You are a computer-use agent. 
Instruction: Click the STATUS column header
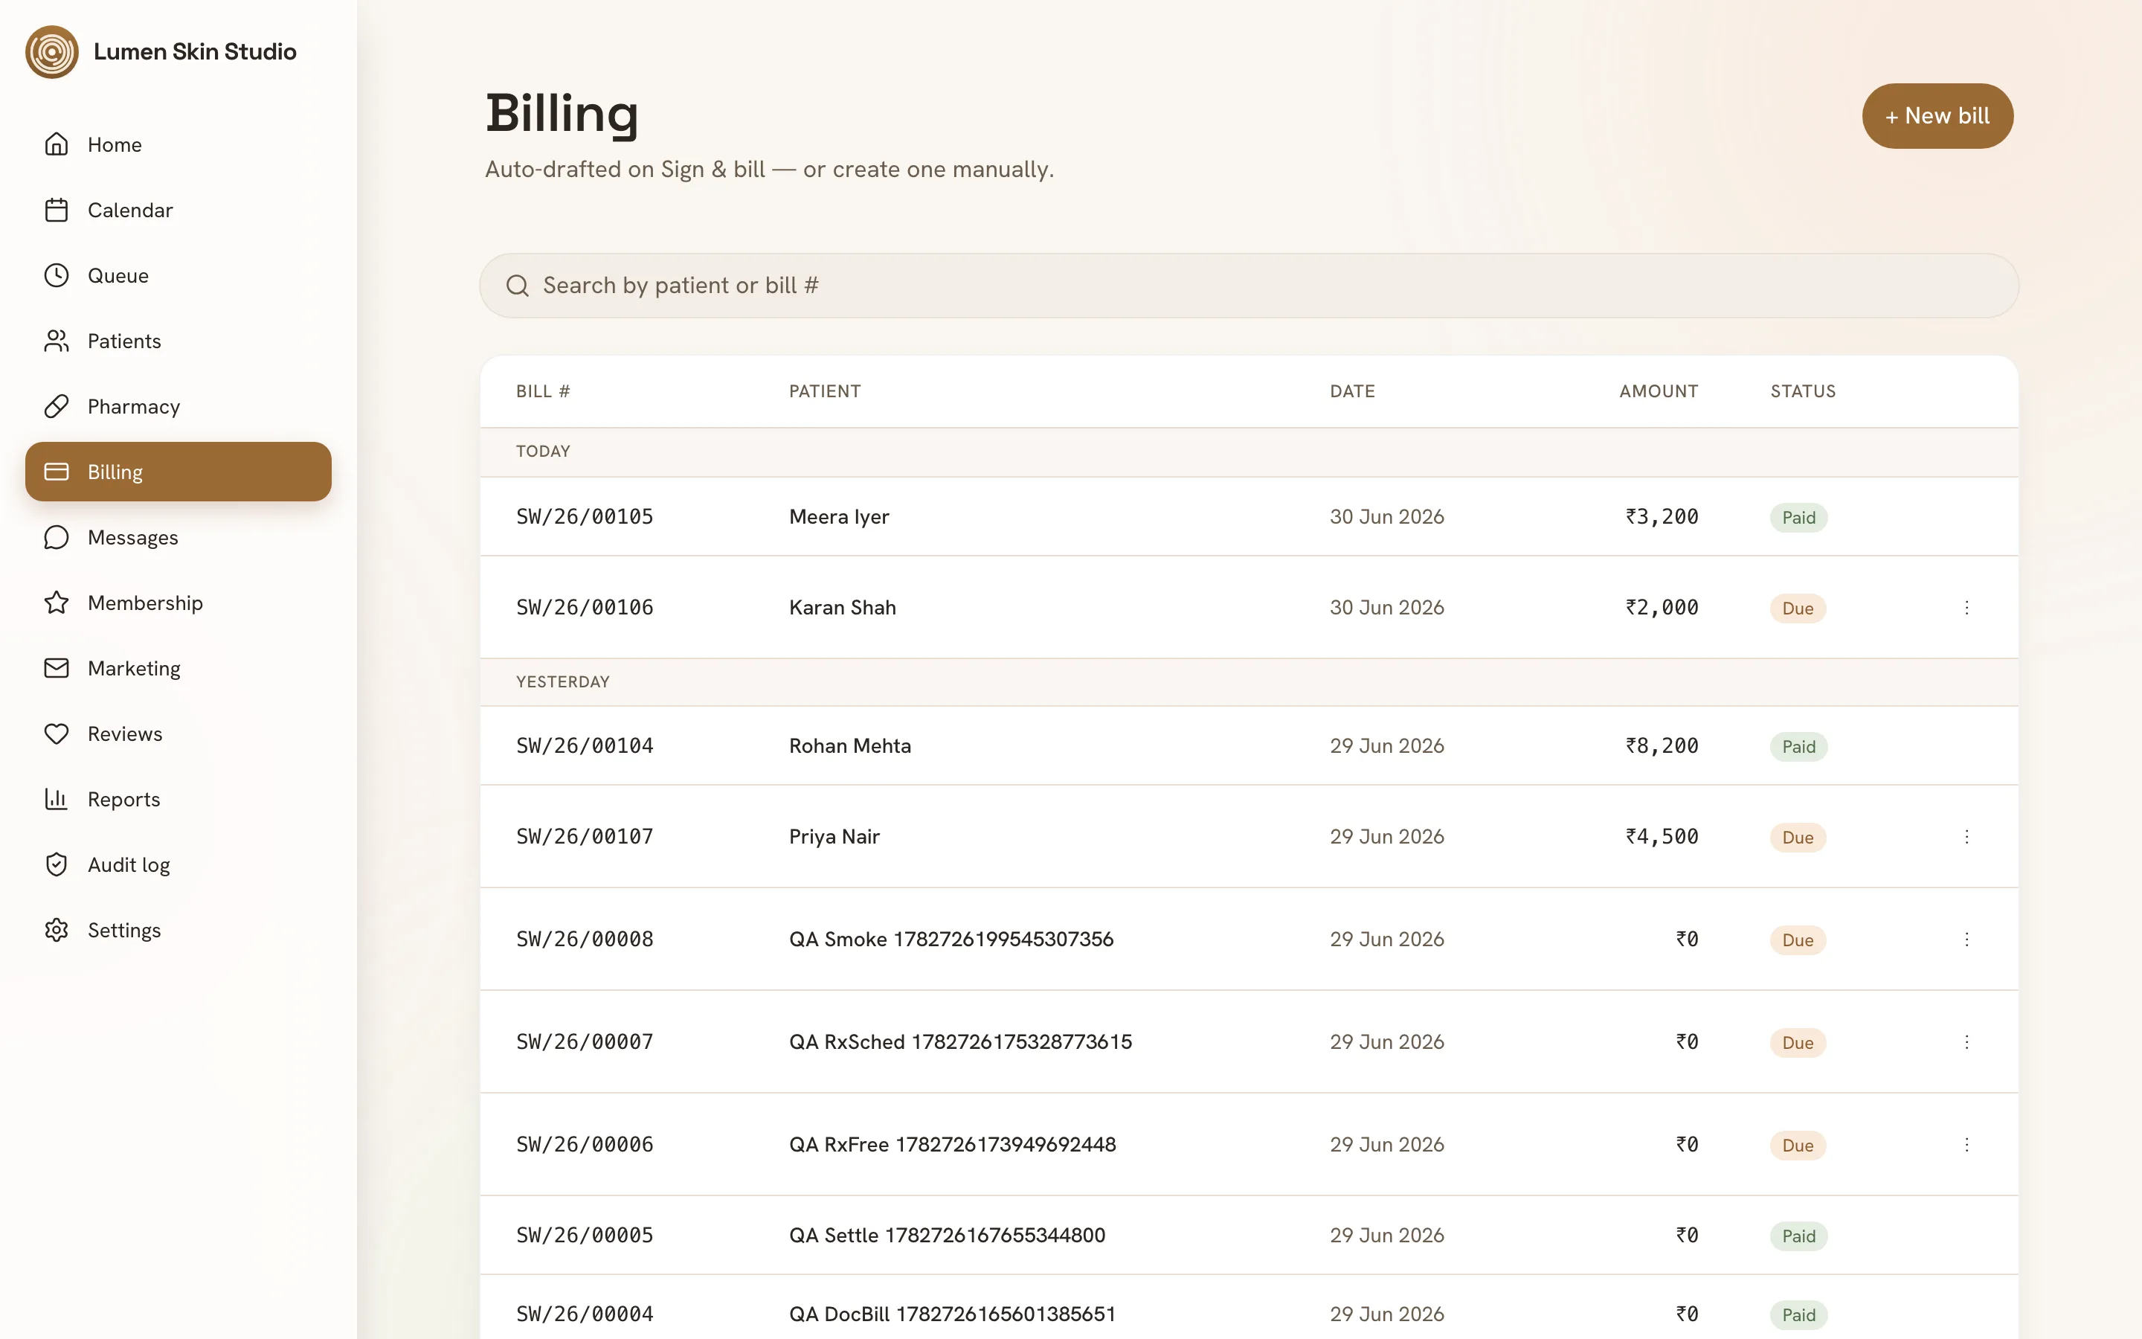click(1803, 391)
